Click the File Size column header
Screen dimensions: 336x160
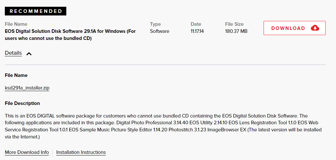[x=234, y=24]
